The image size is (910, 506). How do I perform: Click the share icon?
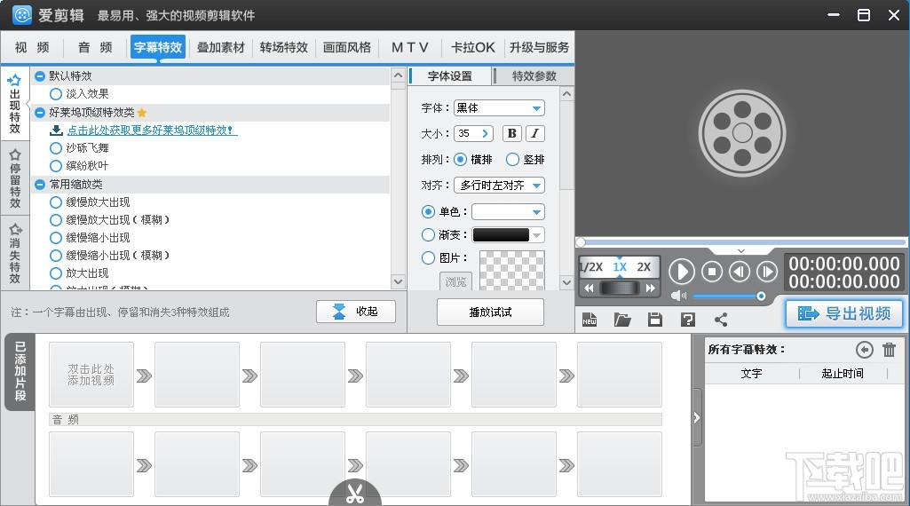tap(721, 320)
